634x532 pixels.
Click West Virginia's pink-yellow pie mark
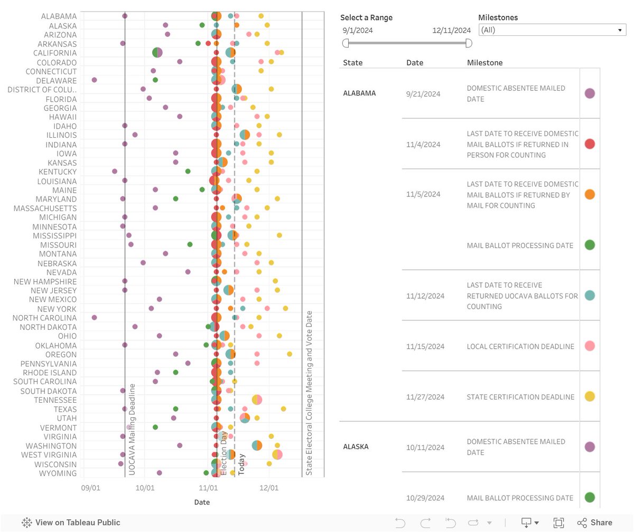pyautogui.click(x=277, y=454)
